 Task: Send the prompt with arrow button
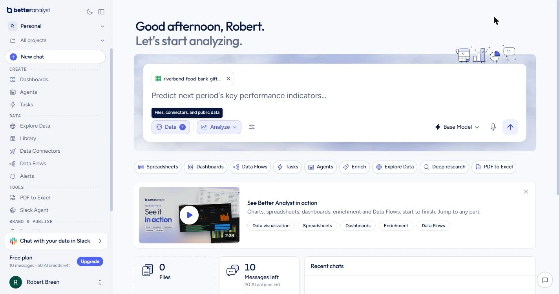[510, 127]
